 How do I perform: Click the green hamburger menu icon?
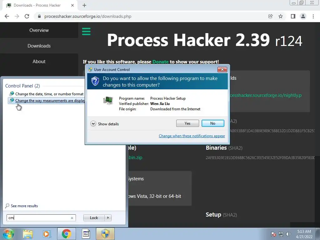coord(86,32)
